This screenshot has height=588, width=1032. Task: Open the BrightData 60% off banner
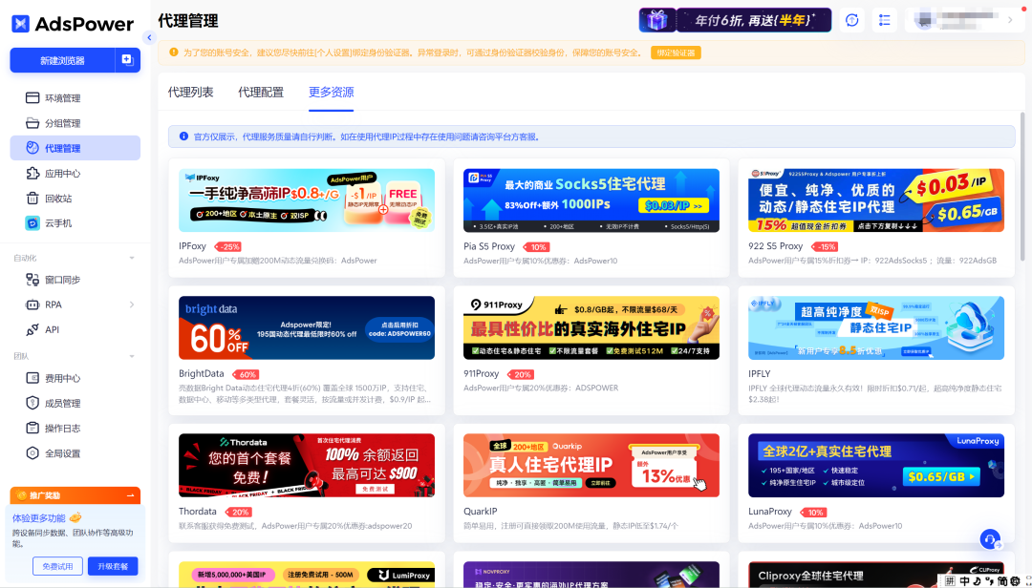coord(307,327)
